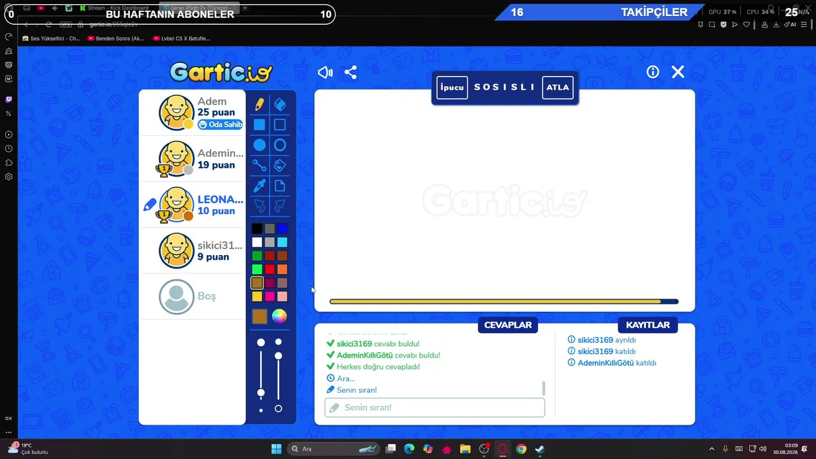Select the eyedropper color picker tool
The width and height of the screenshot is (816, 459).
coord(259,186)
